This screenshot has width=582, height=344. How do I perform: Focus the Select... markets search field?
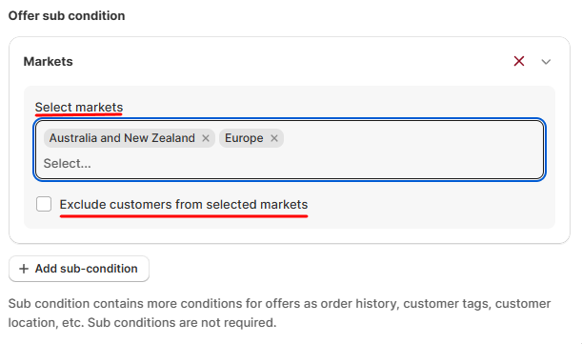[290, 164]
